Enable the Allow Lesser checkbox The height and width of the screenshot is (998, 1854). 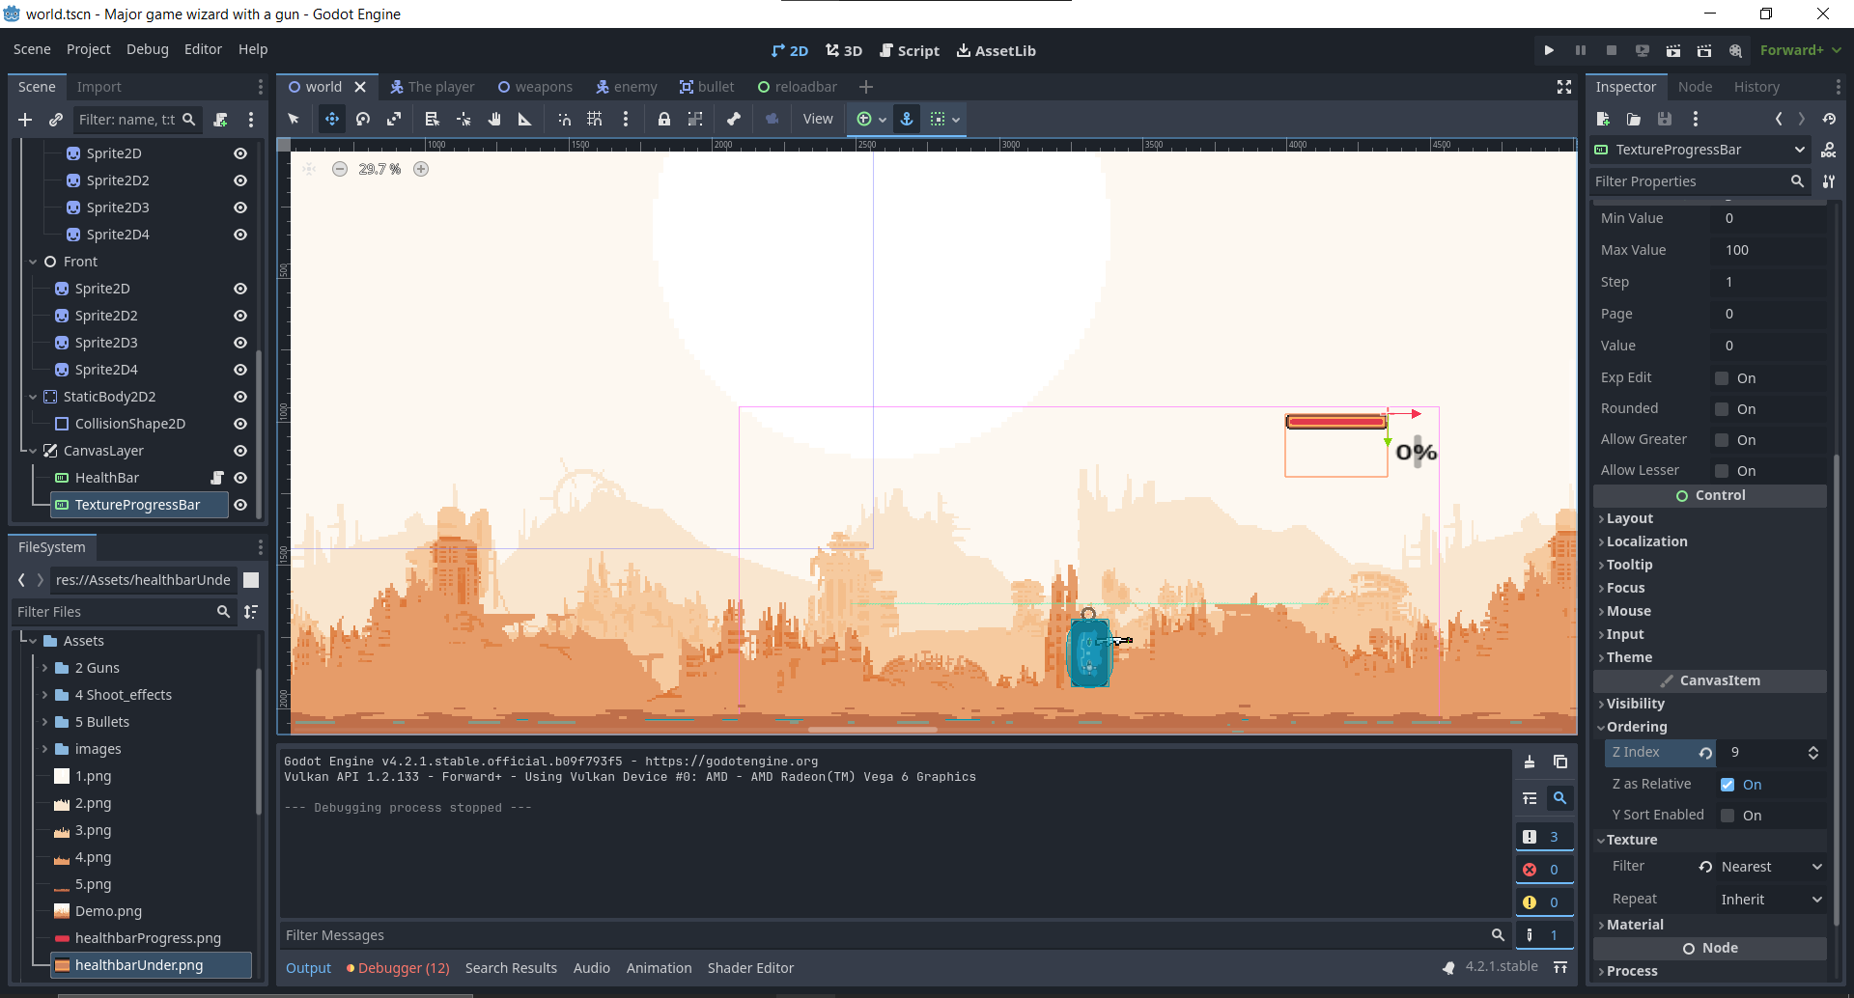(x=1722, y=471)
